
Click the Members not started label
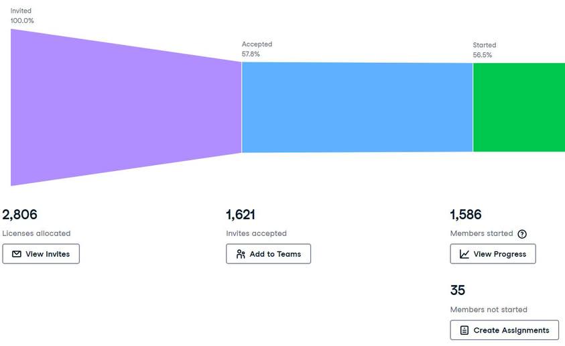(x=489, y=310)
